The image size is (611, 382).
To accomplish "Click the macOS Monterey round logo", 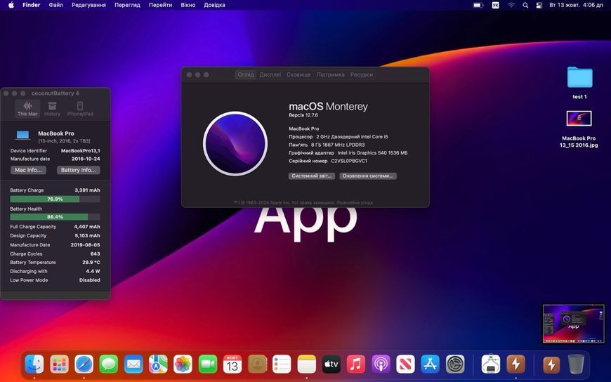I will coord(235,143).
